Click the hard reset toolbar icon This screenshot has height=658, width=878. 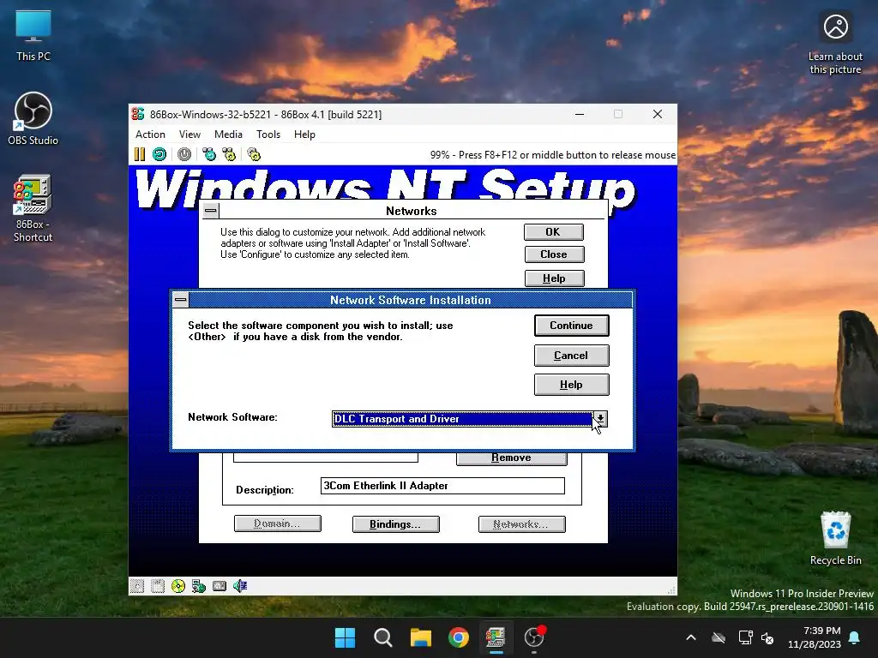coord(159,154)
